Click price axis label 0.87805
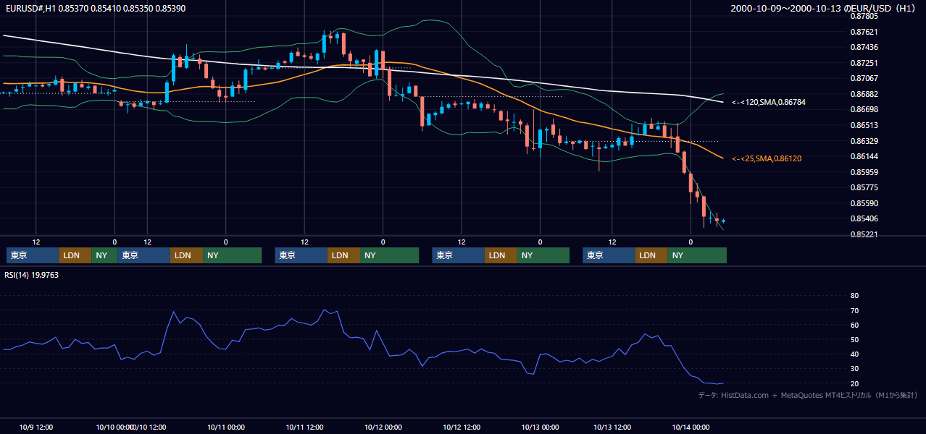This screenshot has width=926, height=434. pos(864,16)
